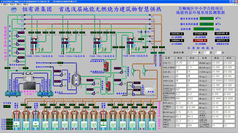This screenshot has width=238, height=133.
Task: Select end-system circulation pump 4号
Action: pyautogui.click(x=18, y=61)
